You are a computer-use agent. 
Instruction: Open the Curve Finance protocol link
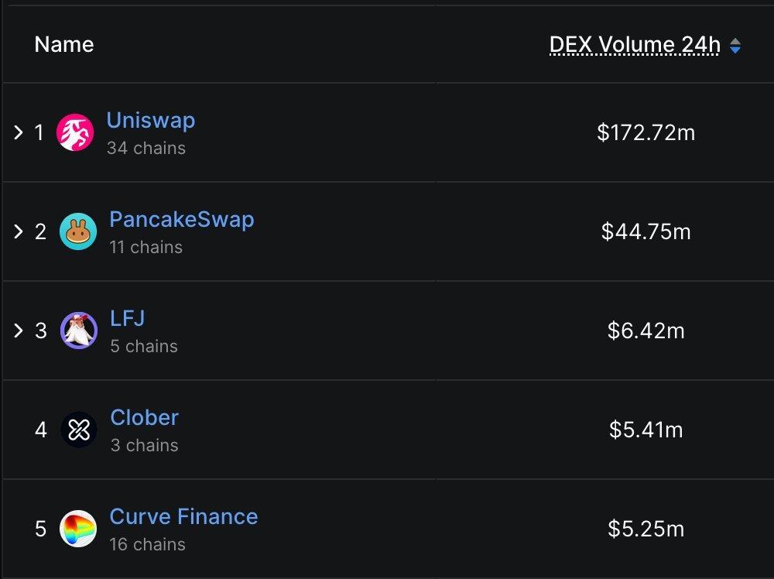click(x=183, y=517)
